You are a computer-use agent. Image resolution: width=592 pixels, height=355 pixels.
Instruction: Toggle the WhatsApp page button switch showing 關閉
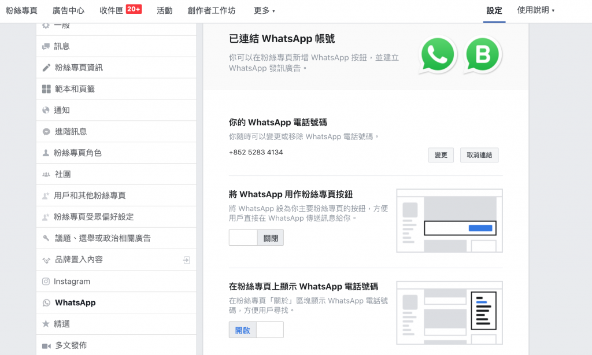pyautogui.click(x=256, y=238)
